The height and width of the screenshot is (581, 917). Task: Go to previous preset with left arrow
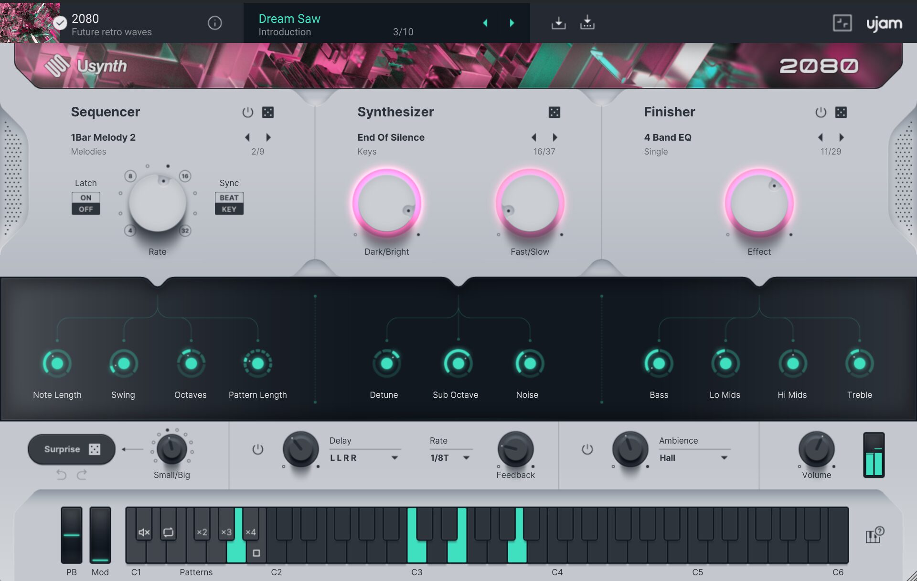[x=485, y=22]
